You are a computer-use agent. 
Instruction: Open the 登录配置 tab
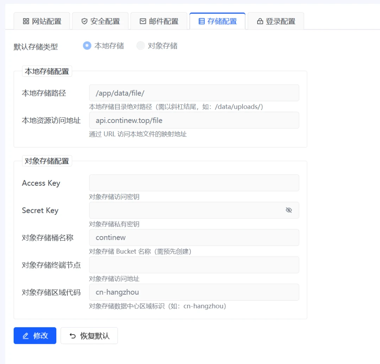click(276, 21)
